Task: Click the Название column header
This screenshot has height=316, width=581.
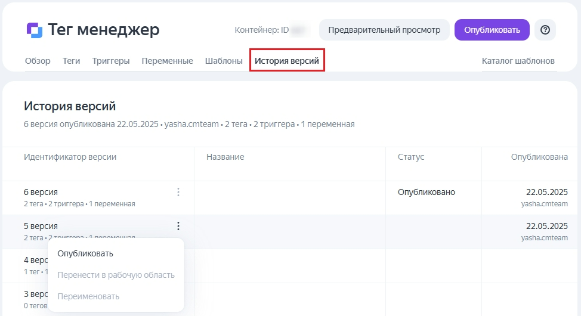Action: click(225, 157)
